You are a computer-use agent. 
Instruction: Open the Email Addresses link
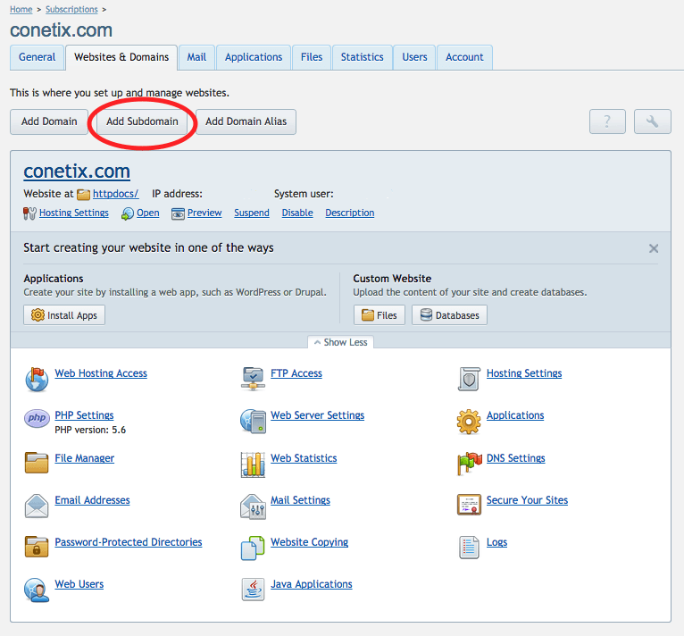tap(93, 500)
